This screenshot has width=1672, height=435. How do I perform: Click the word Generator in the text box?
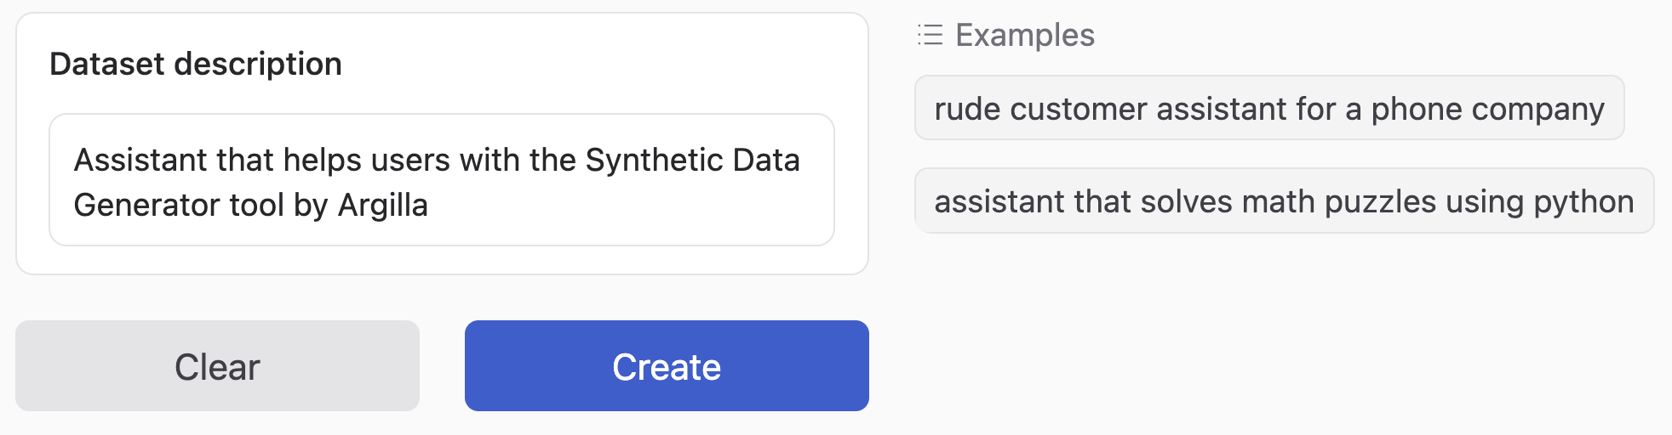[136, 206]
